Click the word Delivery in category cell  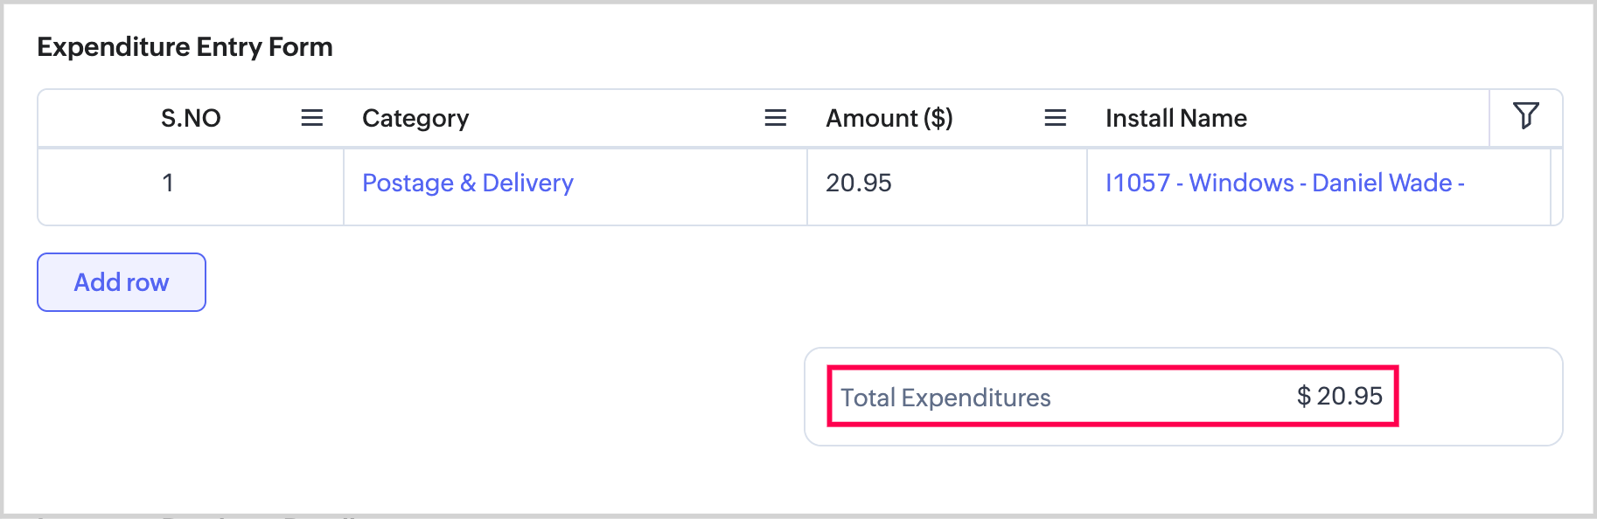[527, 183]
